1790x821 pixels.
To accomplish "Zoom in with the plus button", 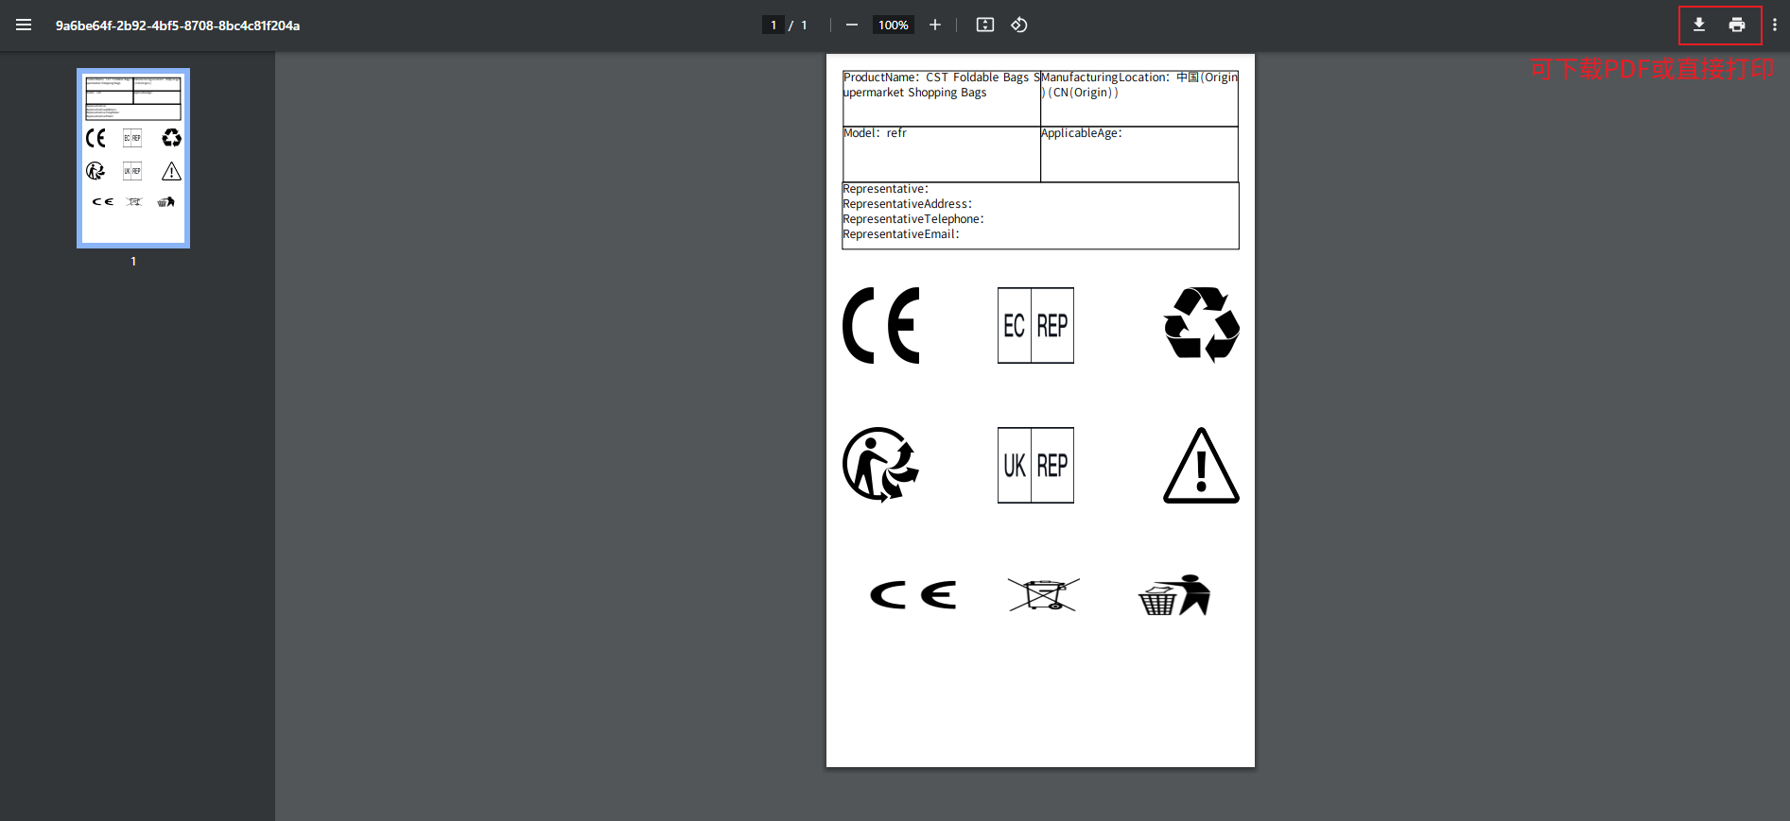I will pos(935,26).
